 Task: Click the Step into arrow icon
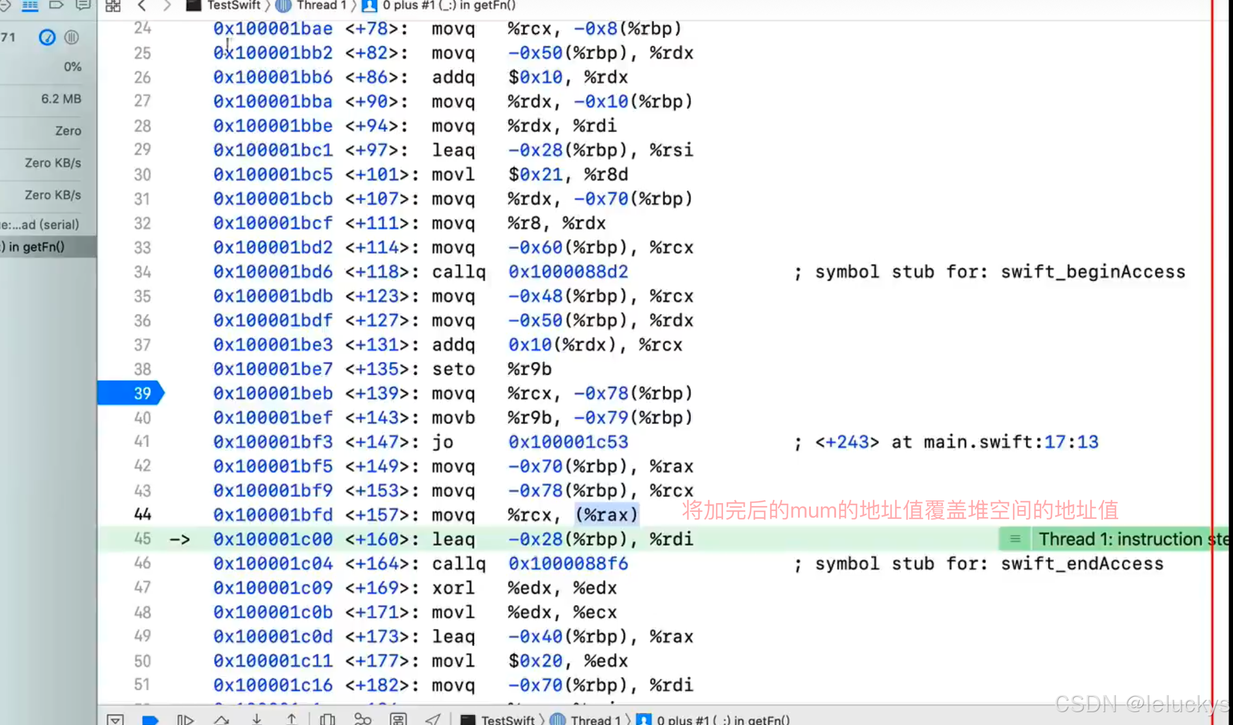(x=256, y=719)
